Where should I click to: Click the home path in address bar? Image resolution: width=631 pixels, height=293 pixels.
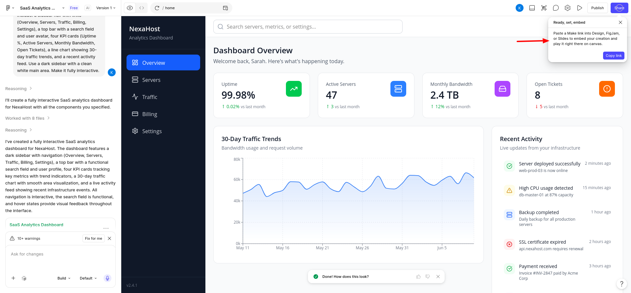point(170,8)
